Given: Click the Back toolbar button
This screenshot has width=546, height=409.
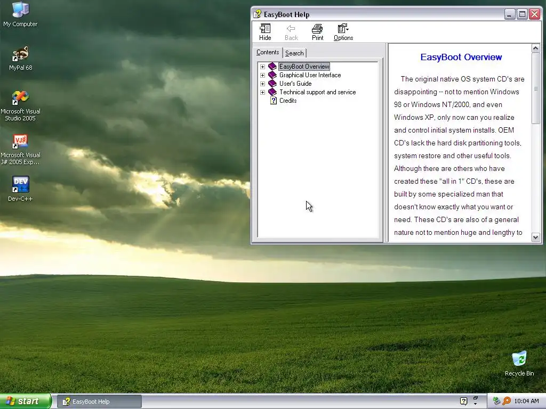Looking at the screenshot, I should pyautogui.click(x=291, y=32).
